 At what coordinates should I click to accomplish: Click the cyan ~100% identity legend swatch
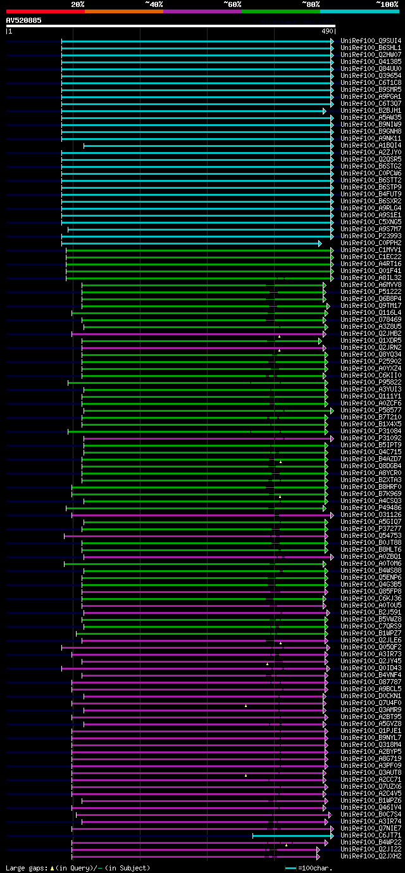point(359,11)
